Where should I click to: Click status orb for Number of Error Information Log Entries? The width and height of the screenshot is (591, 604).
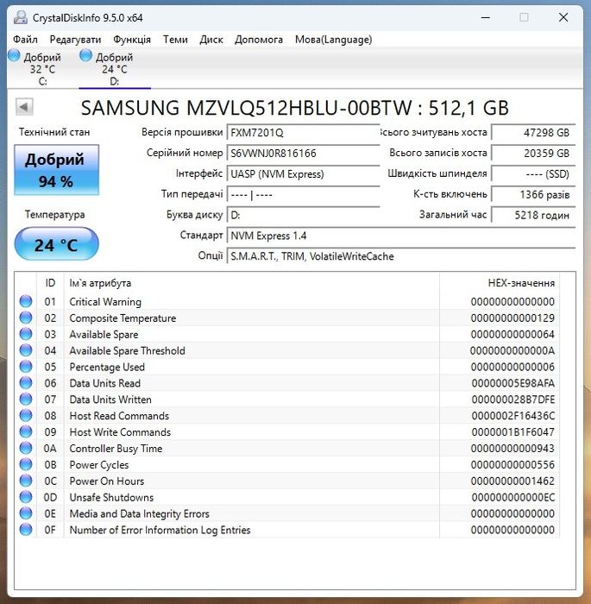(26, 530)
